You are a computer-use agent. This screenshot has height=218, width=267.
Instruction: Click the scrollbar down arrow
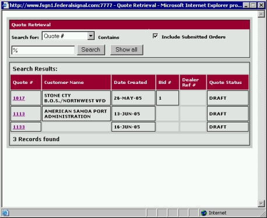(261, 203)
